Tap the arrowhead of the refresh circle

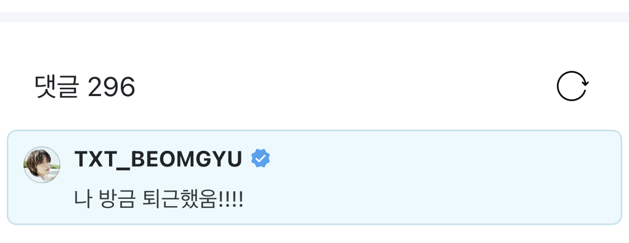point(585,83)
